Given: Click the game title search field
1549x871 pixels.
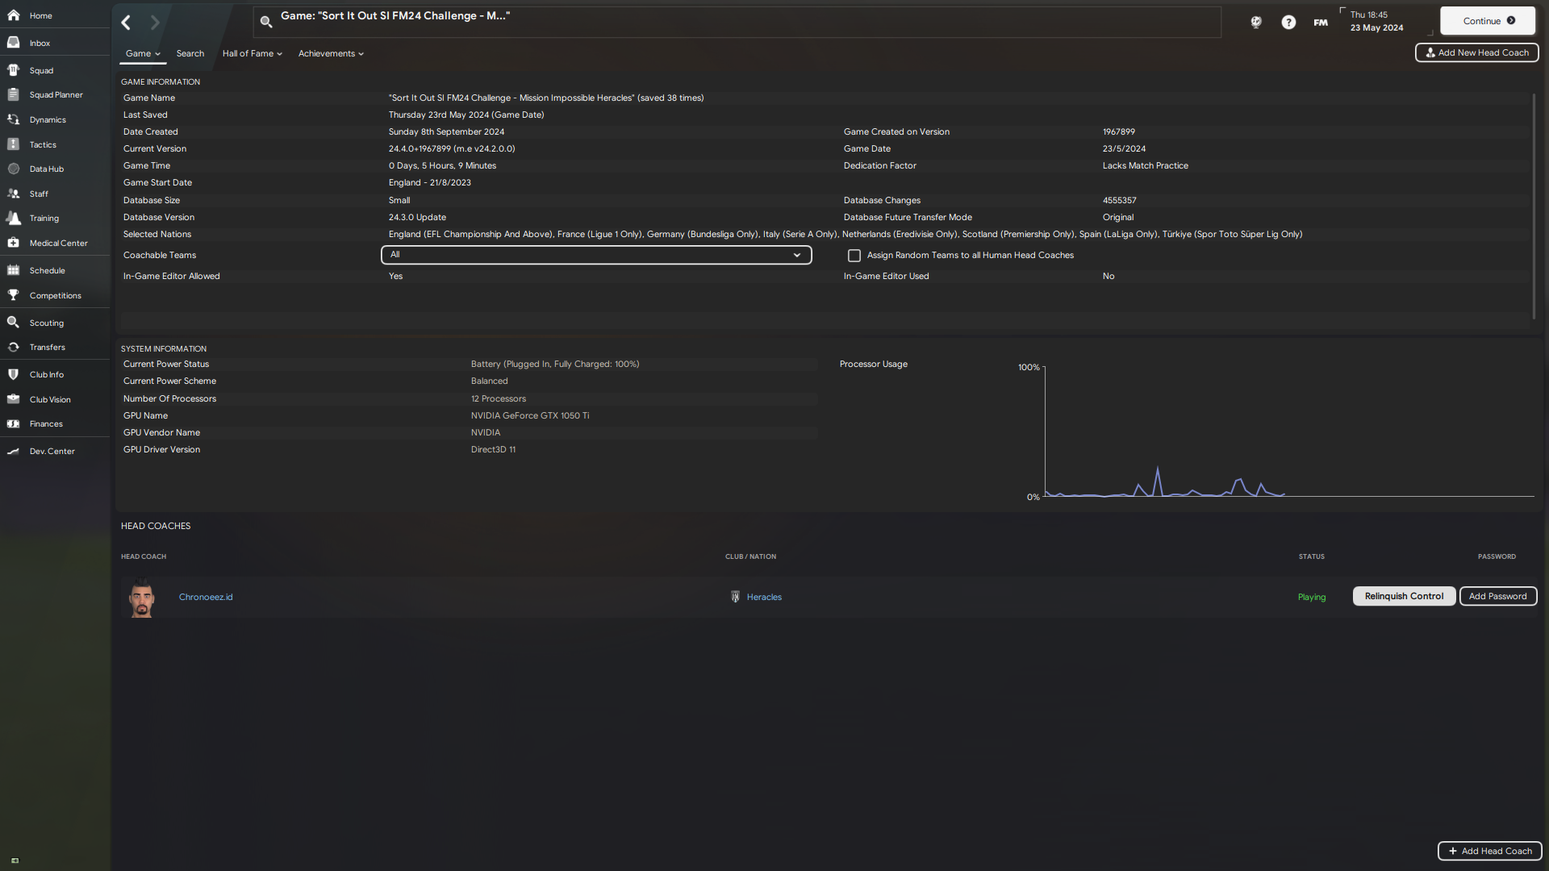Looking at the screenshot, I should click(737, 22).
